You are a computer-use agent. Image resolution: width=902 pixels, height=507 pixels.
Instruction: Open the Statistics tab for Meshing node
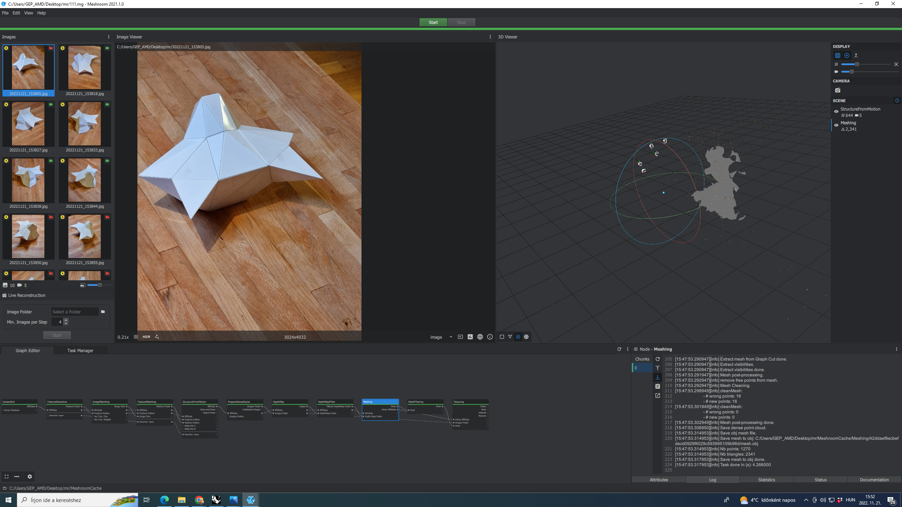[x=766, y=480]
